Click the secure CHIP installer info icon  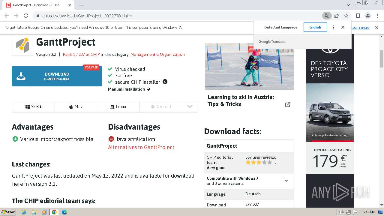point(165,82)
